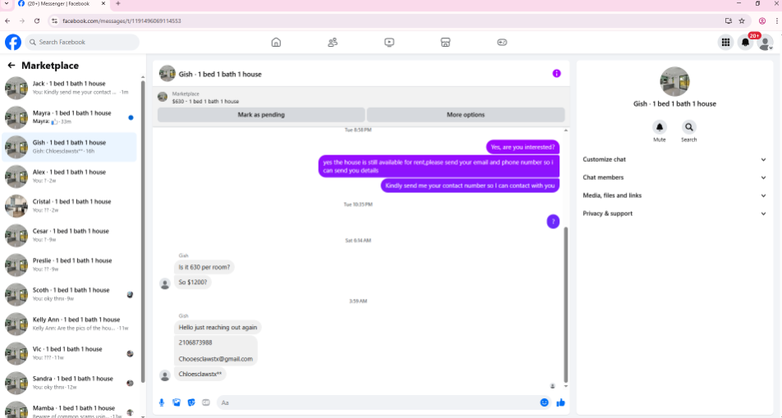Search in conversation magnifier icon
Screen dimensions: 782x418
point(688,127)
